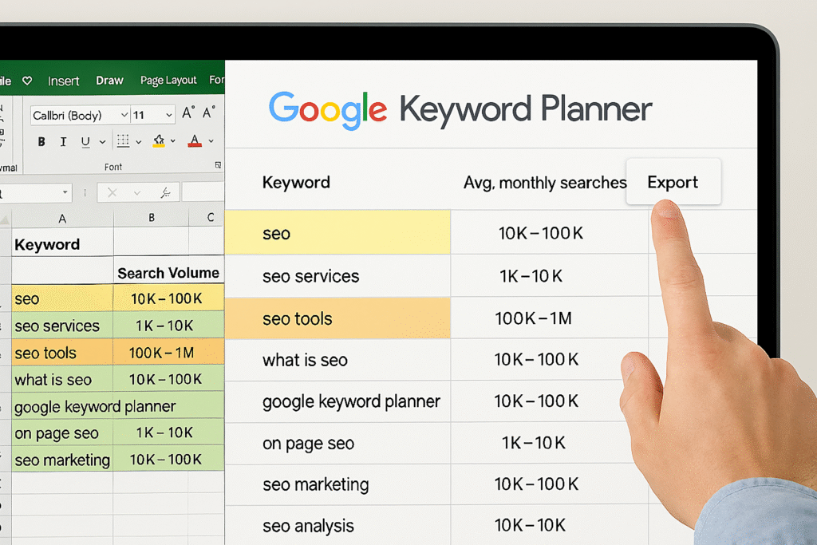This screenshot has width=817, height=545.
Task: Select column A header
Action: coord(62,219)
